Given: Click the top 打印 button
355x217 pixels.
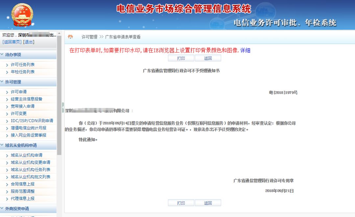Looking at the screenshot, I should pyautogui.click(x=181, y=58).
